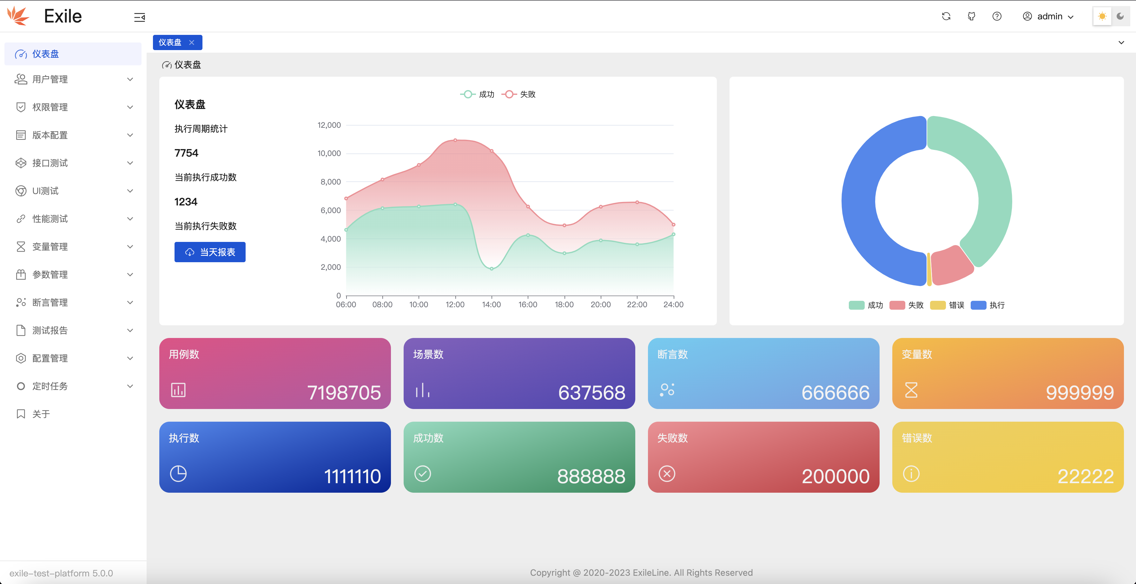Image resolution: width=1136 pixels, height=584 pixels.
Task: Click the hourglass icon on the 变量数 card
Action: 911,390
